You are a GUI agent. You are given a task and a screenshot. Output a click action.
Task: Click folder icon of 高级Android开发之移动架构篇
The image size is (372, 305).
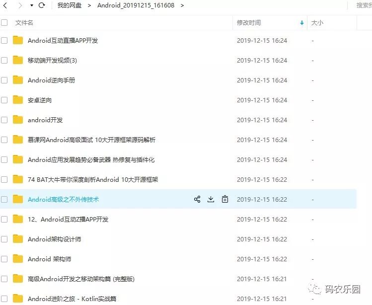pos(18,279)
